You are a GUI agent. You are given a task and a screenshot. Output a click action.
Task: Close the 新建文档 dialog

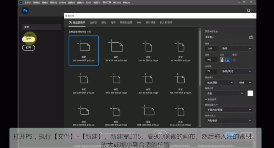coord(253,16)
